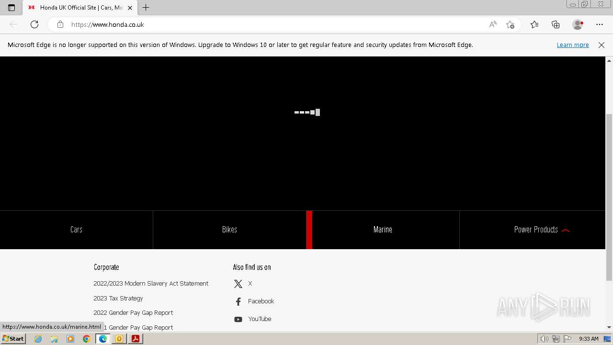Open the Bikes section
Viewport: 613px width, 345px height.
(229, 230)
